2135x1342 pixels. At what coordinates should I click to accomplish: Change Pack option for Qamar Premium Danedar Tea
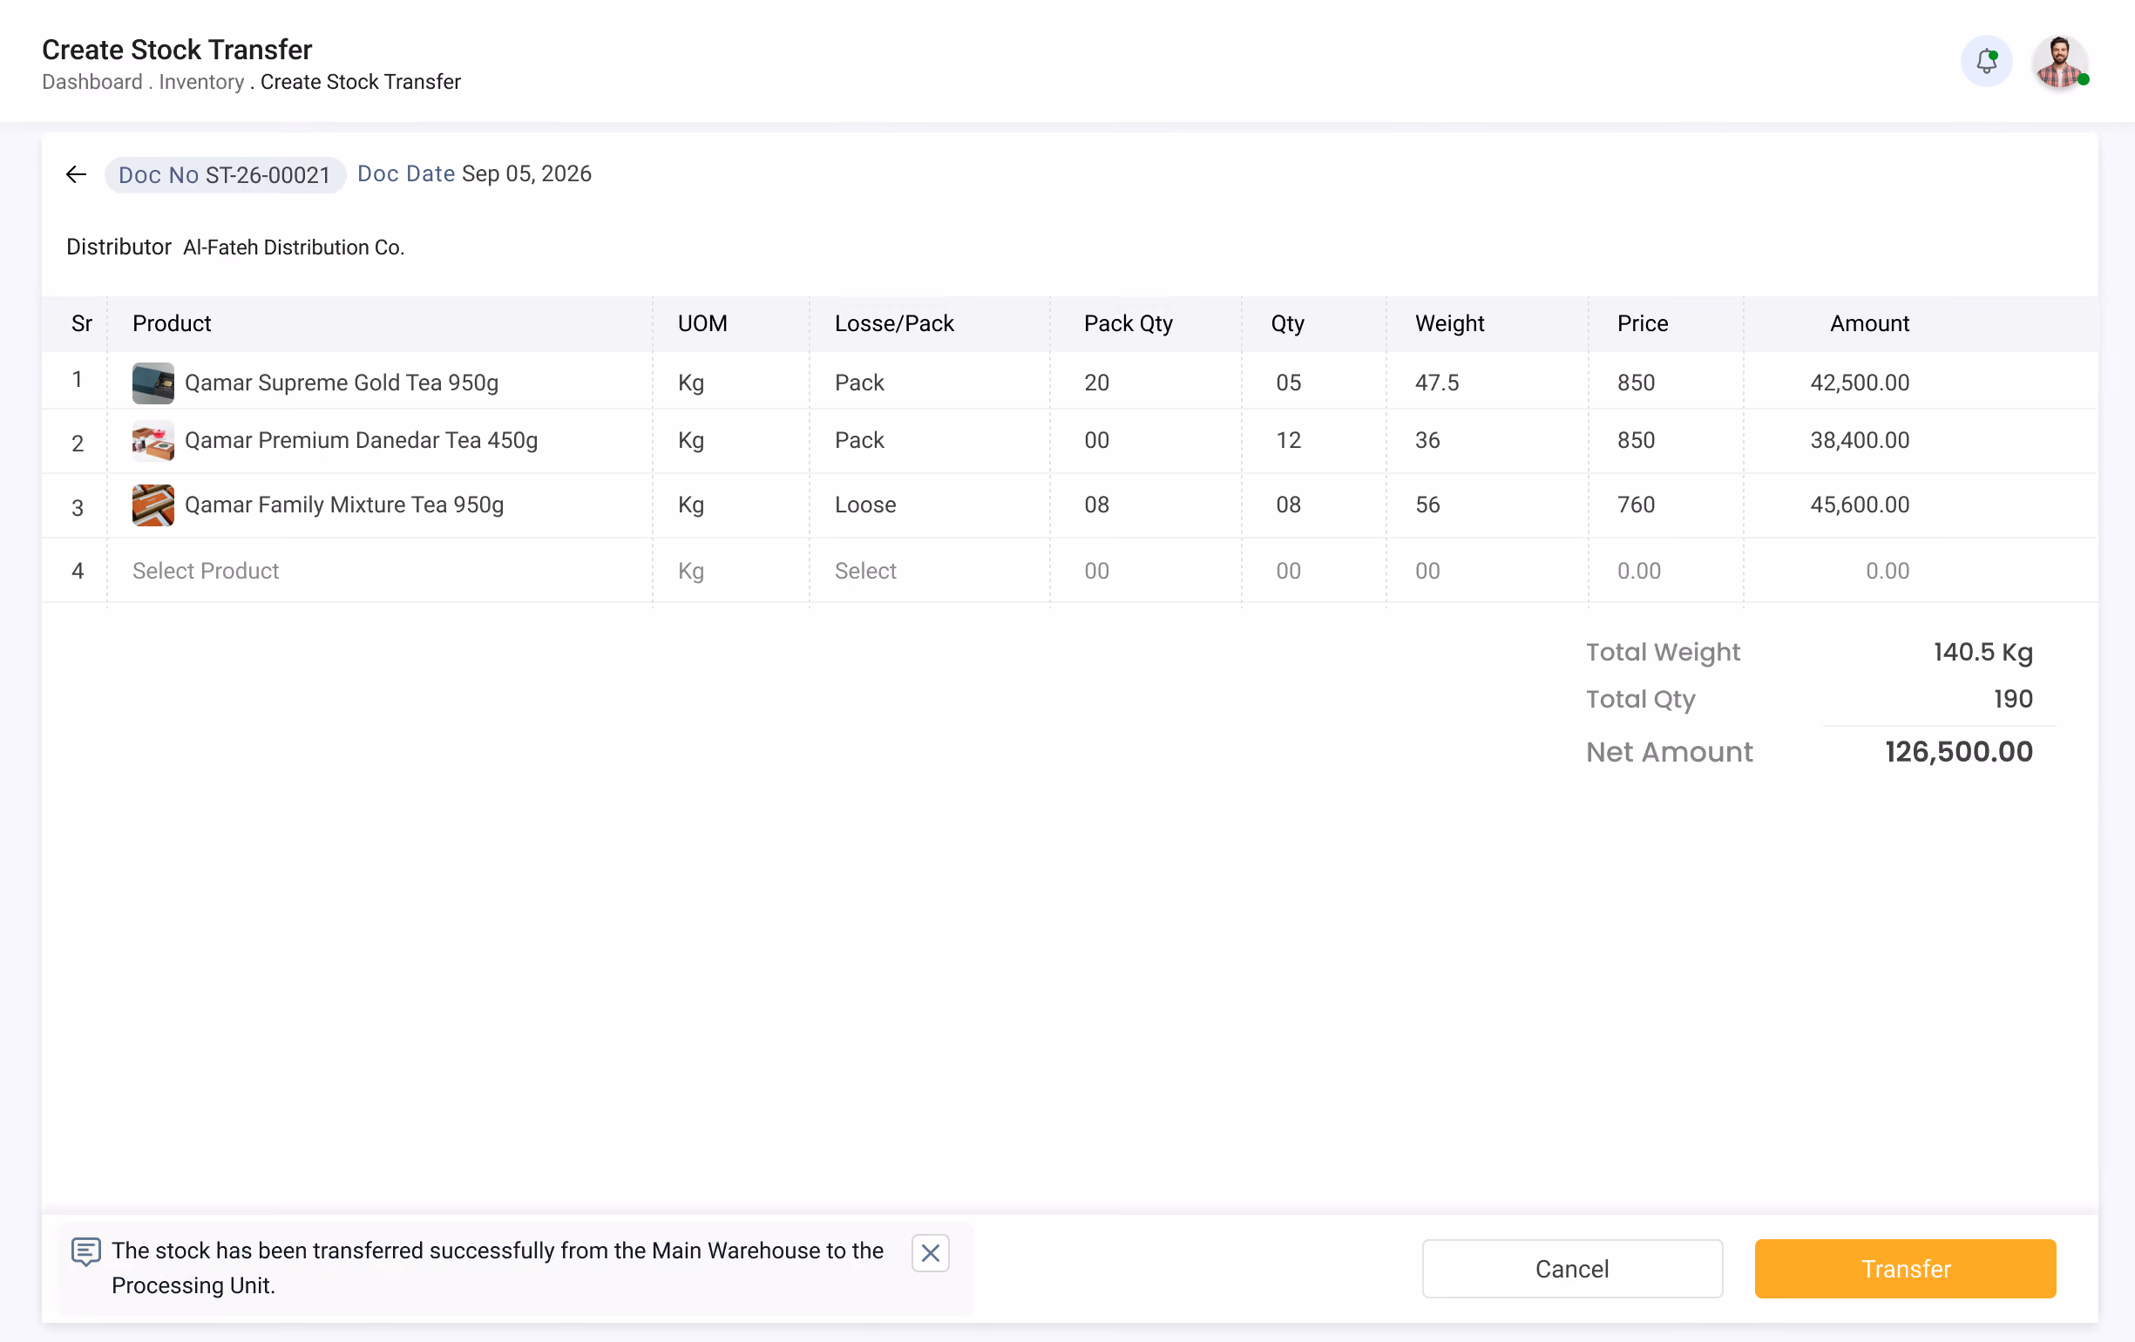pos(859,441)
